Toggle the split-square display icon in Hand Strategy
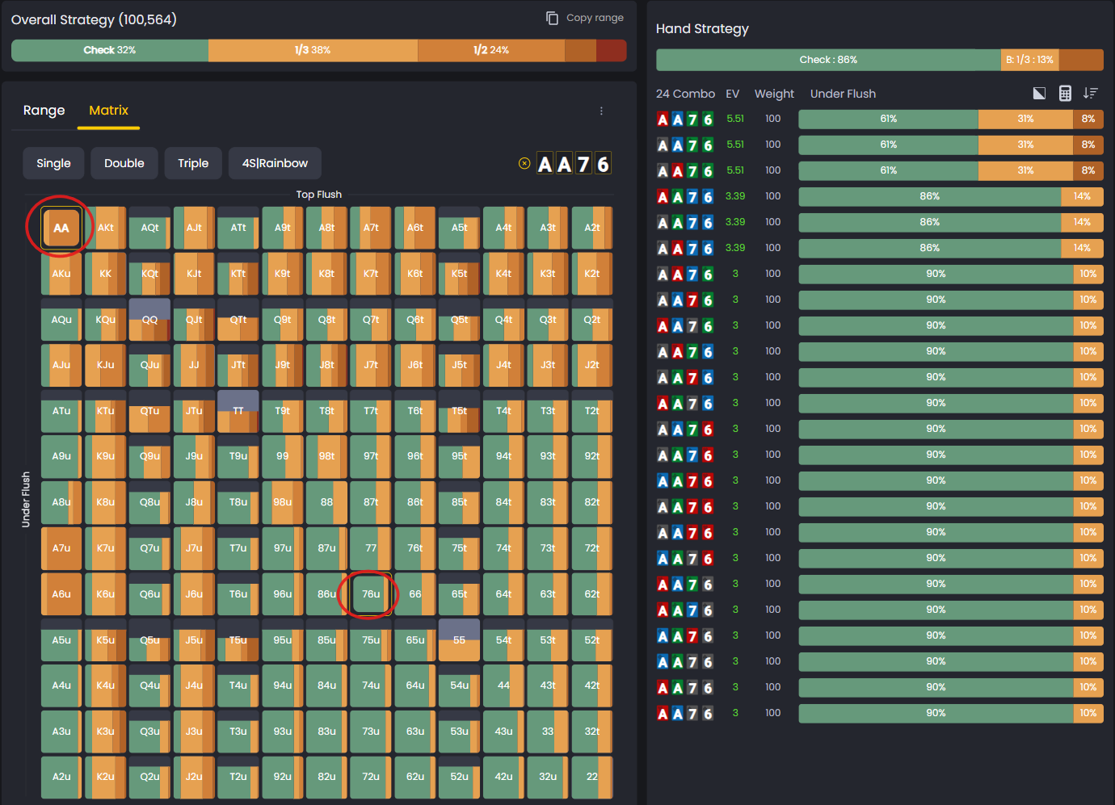Viewport: 1115px width, 805px height. pyautogui.click(x=1039, y=93)
